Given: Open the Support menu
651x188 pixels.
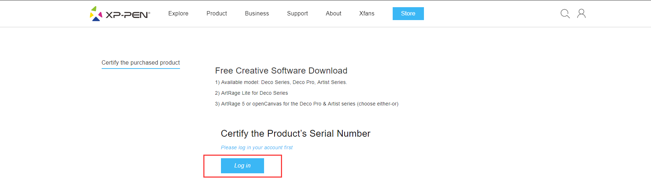Looking at the screenshot, I should (x=297, y=14).
